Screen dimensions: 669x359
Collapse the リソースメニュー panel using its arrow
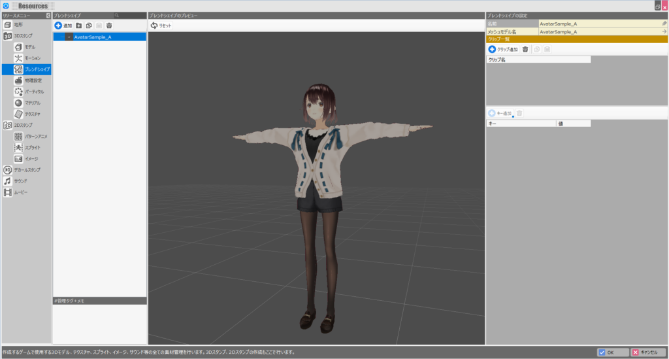[x=48, y=15]
